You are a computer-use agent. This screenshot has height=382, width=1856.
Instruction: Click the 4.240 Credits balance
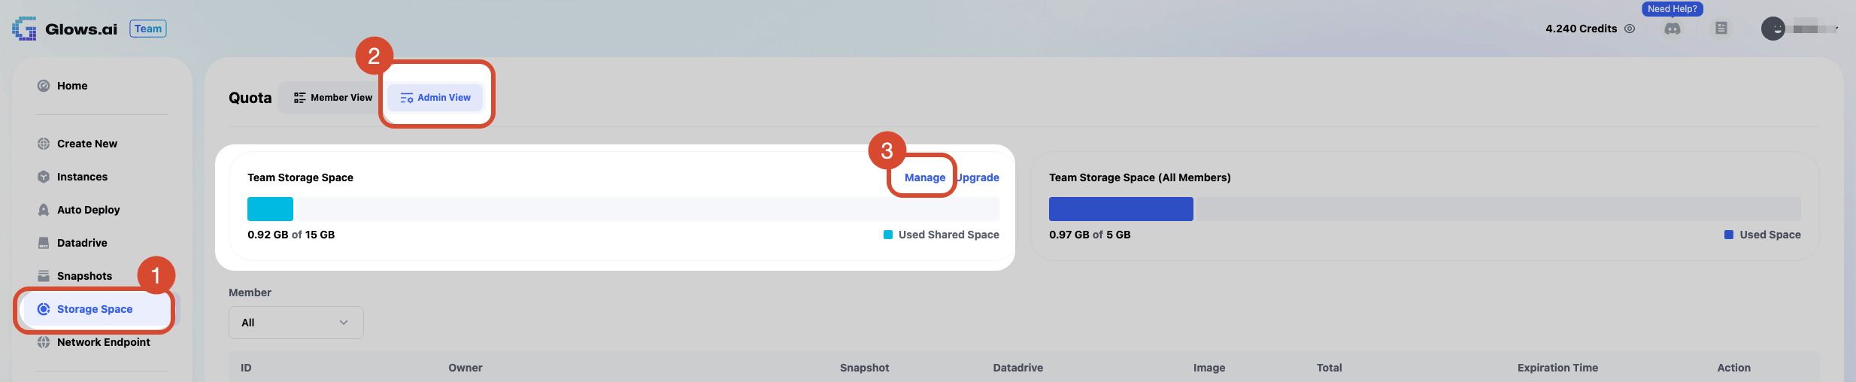pos(1581,29)
